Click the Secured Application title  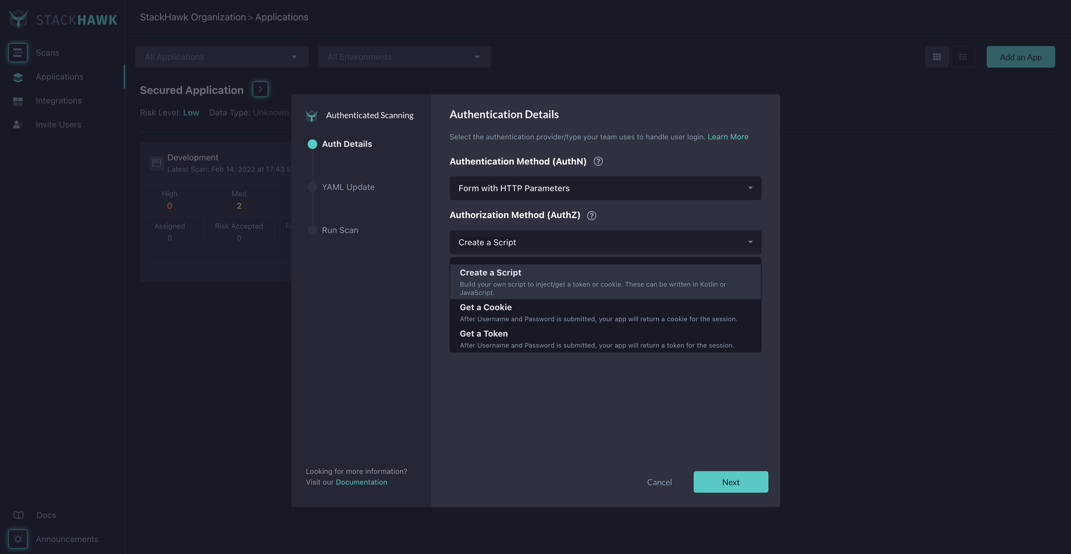[192, 90]
